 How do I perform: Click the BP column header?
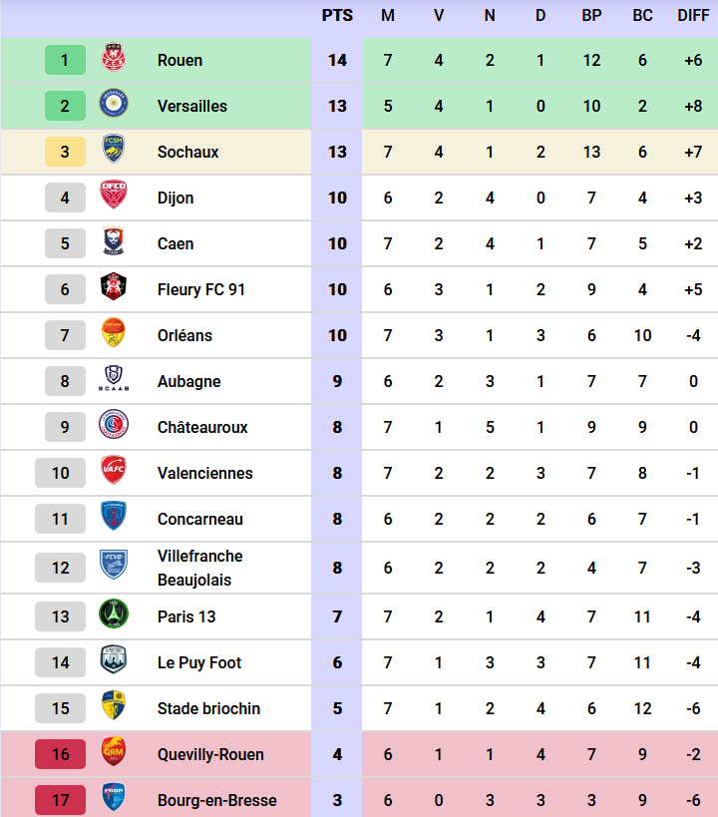591,16
